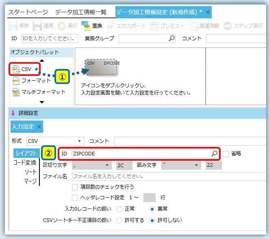Click the ヘッダレコード 行 number field
The image size is (269, 239).
(150, 198)
